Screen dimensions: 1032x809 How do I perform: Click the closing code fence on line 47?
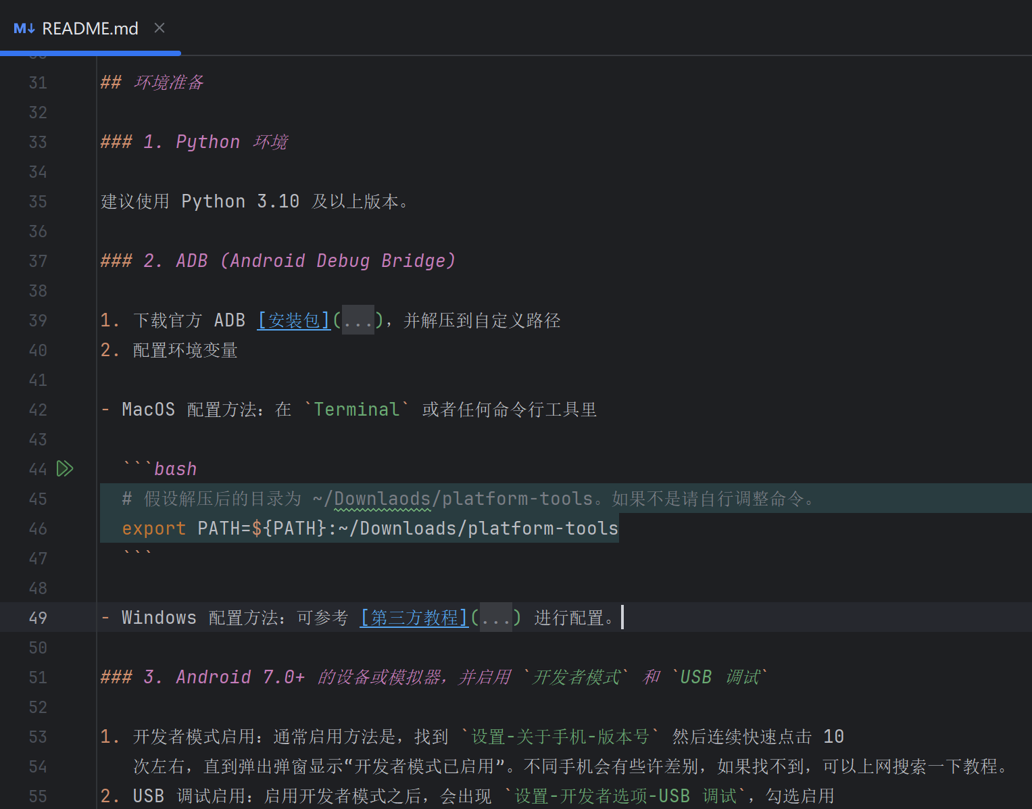click(x=137, y=556)
